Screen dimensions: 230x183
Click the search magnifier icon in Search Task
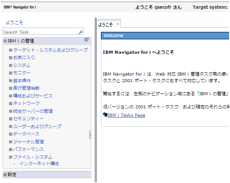[x=80, y=32]
